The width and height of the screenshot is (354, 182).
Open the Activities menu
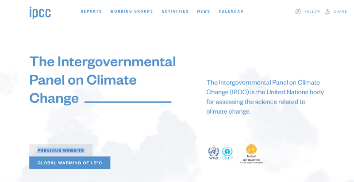175,11
